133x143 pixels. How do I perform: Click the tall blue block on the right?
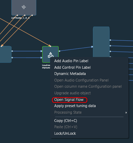[101, 42]
